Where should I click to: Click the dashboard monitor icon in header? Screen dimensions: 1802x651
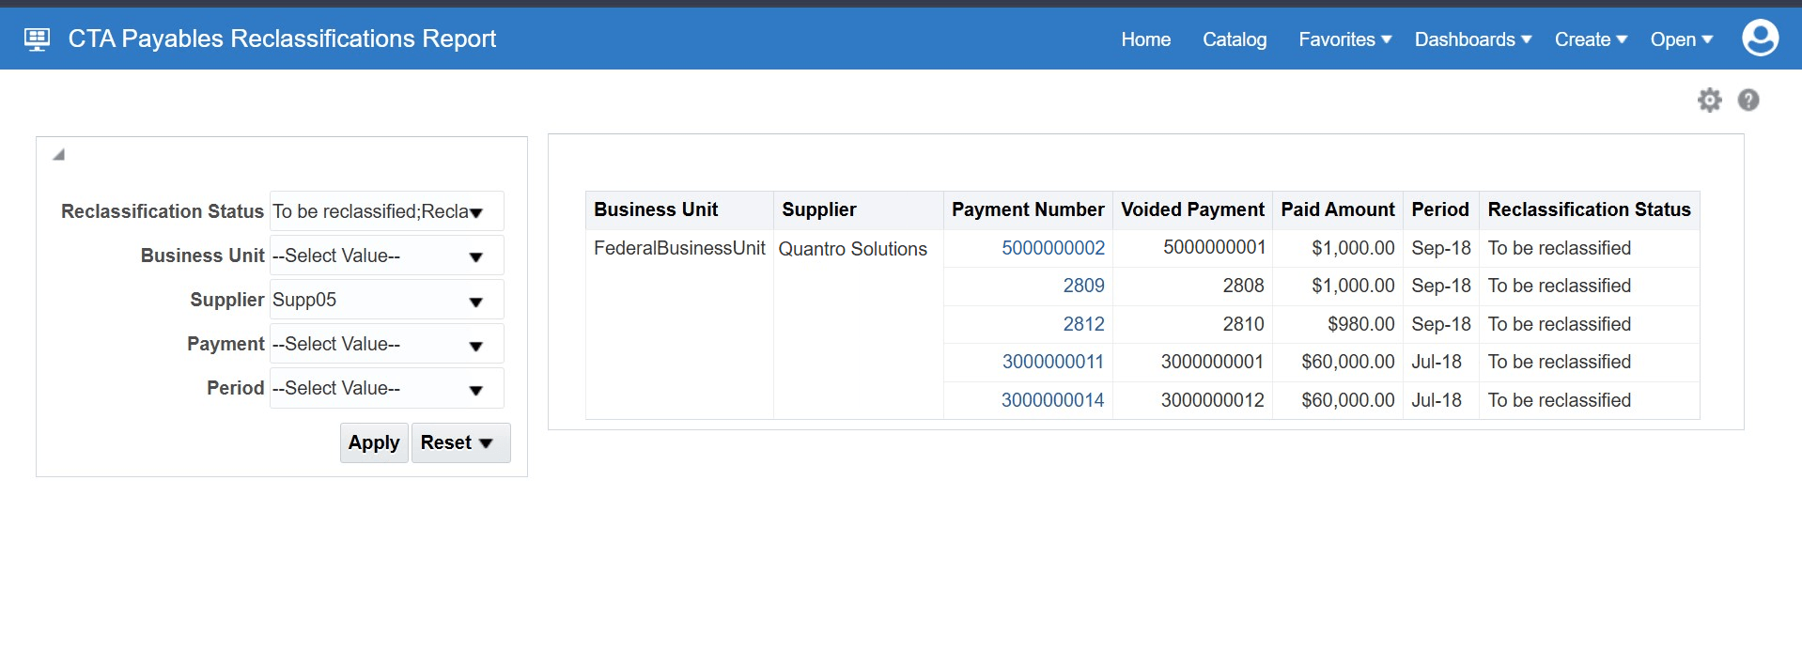[37, 39]
